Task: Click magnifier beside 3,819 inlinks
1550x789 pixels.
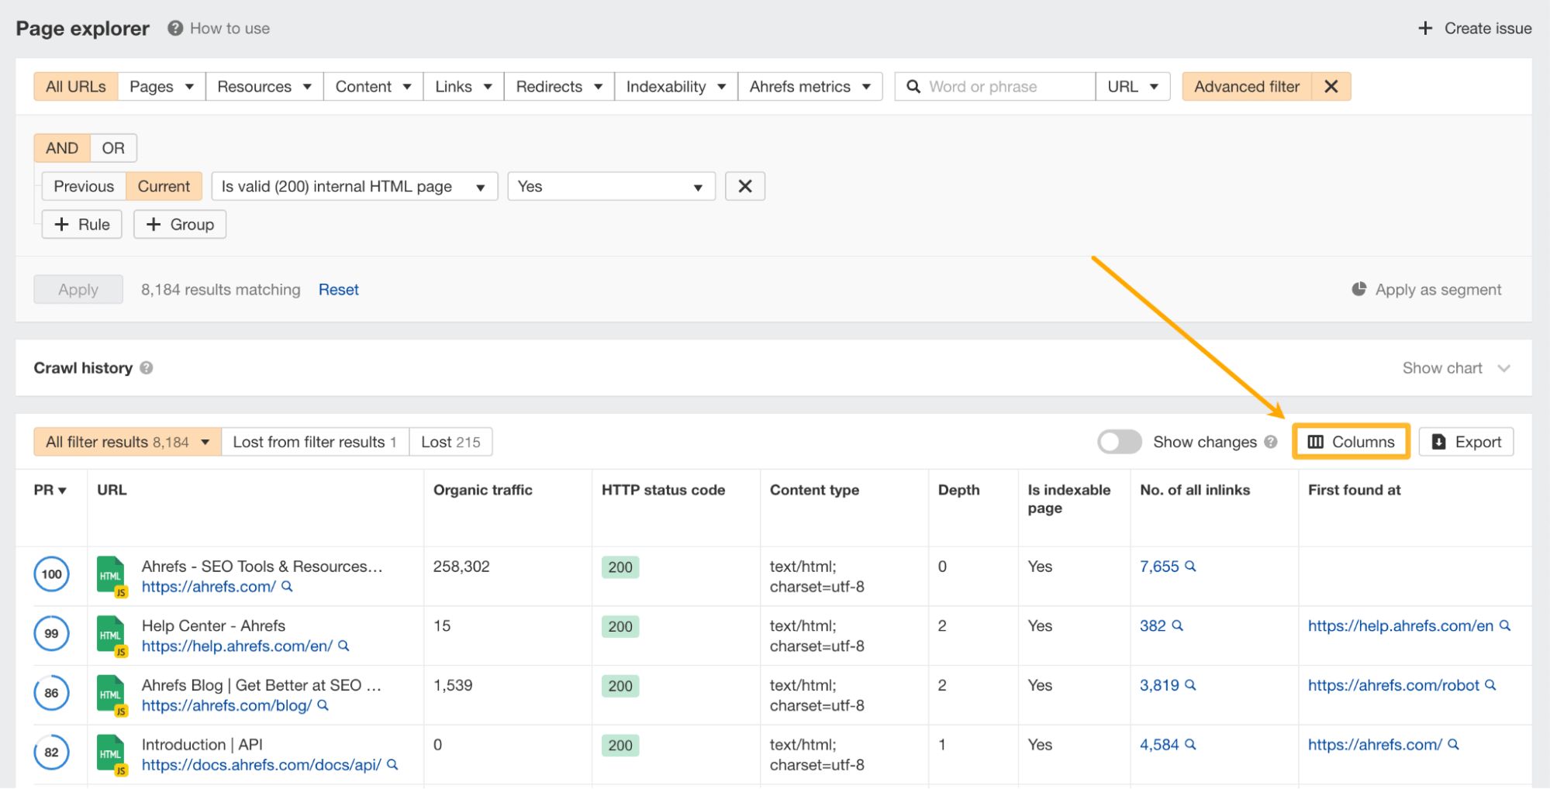Action: tap(1191, 685)
